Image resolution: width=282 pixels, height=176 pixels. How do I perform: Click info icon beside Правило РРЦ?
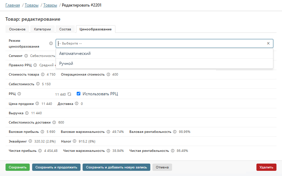coord(35,65)
